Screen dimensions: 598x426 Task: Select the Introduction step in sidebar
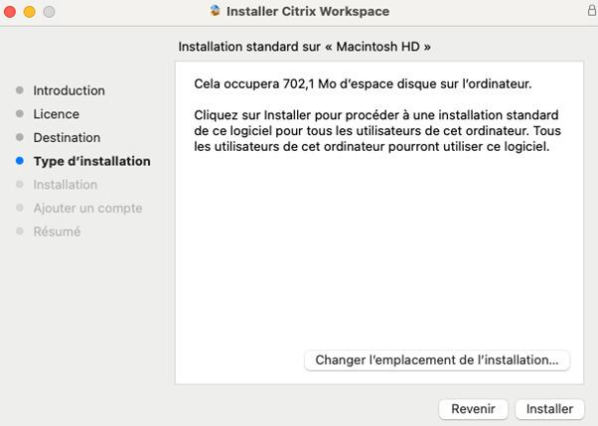(x=69, y=90)
